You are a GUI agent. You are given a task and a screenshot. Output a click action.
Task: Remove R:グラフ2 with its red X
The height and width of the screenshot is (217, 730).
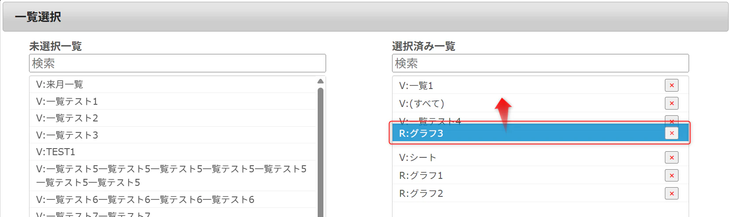[671, 193]
